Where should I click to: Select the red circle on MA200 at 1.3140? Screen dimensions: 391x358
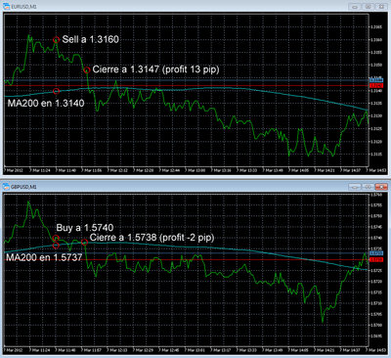[x=56, y=91]
